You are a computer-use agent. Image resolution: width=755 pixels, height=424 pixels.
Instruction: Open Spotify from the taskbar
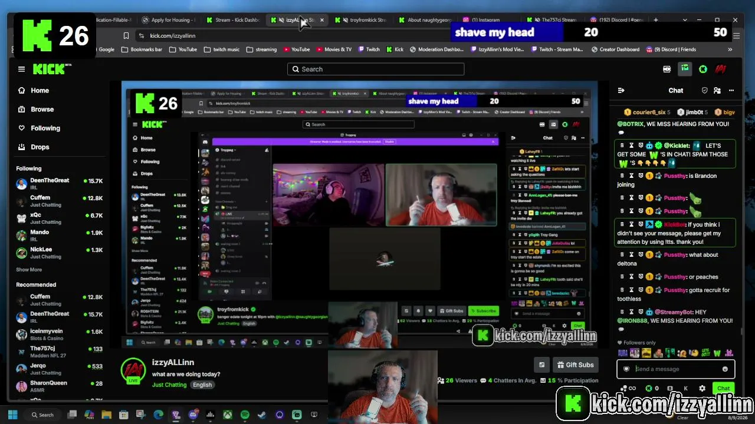pyautogui.click(x=245, y=415)
